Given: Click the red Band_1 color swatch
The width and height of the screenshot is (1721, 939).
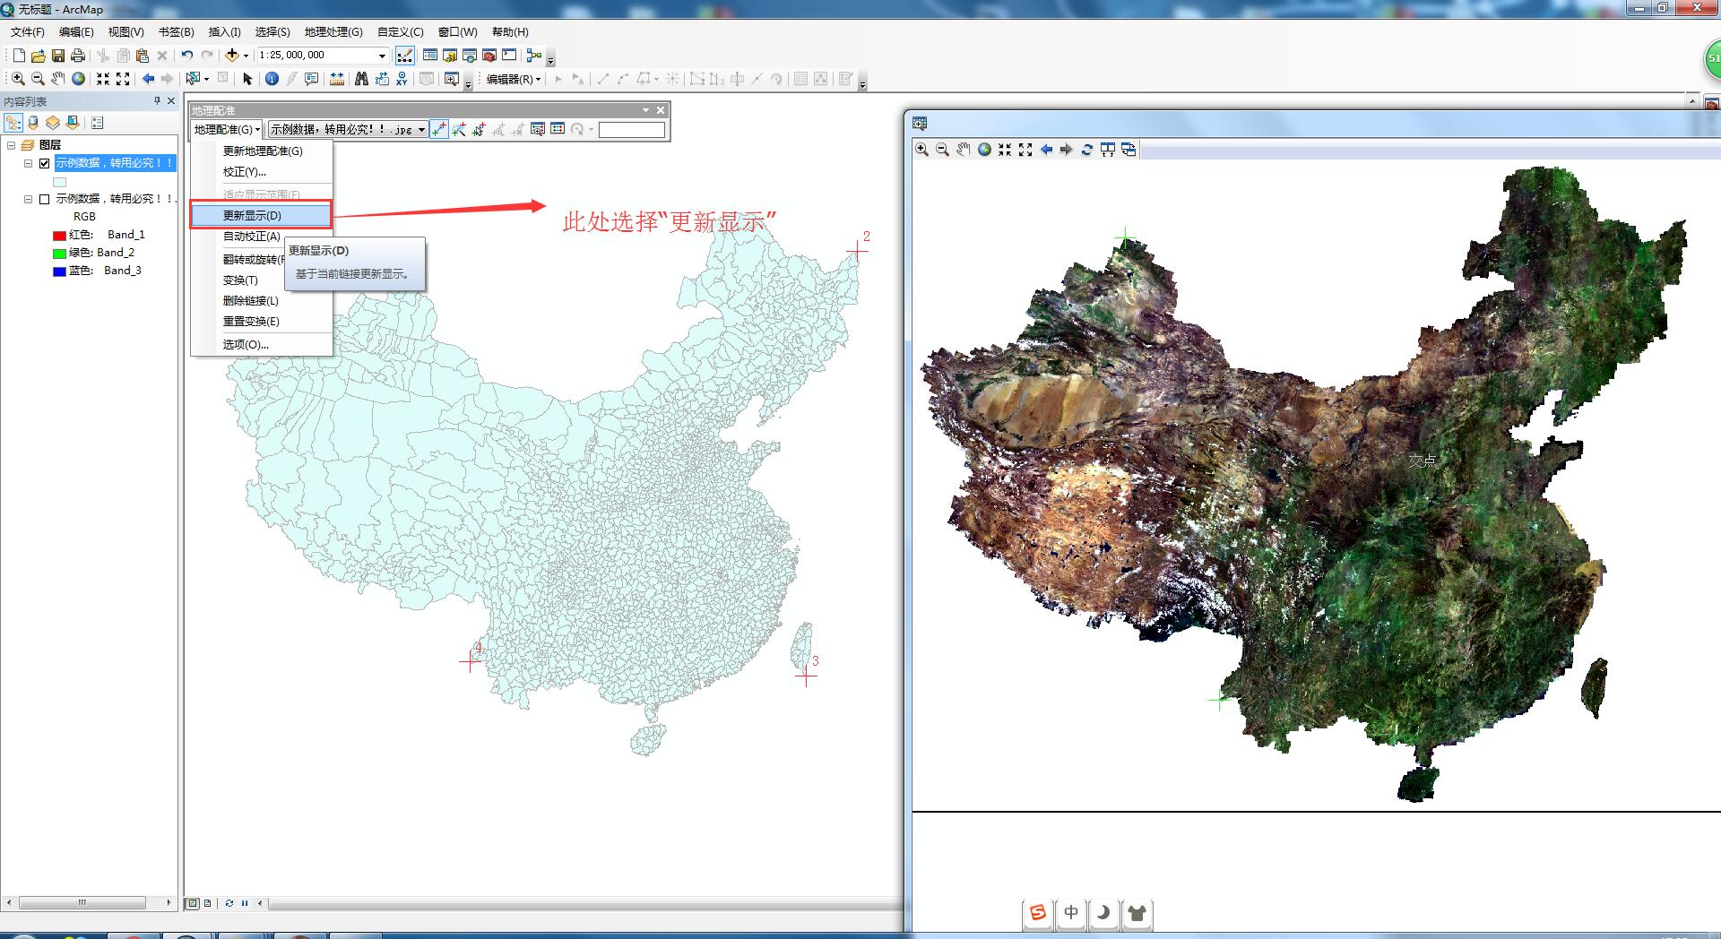Looking at the screenshot, I should click(x=59, y=236).
